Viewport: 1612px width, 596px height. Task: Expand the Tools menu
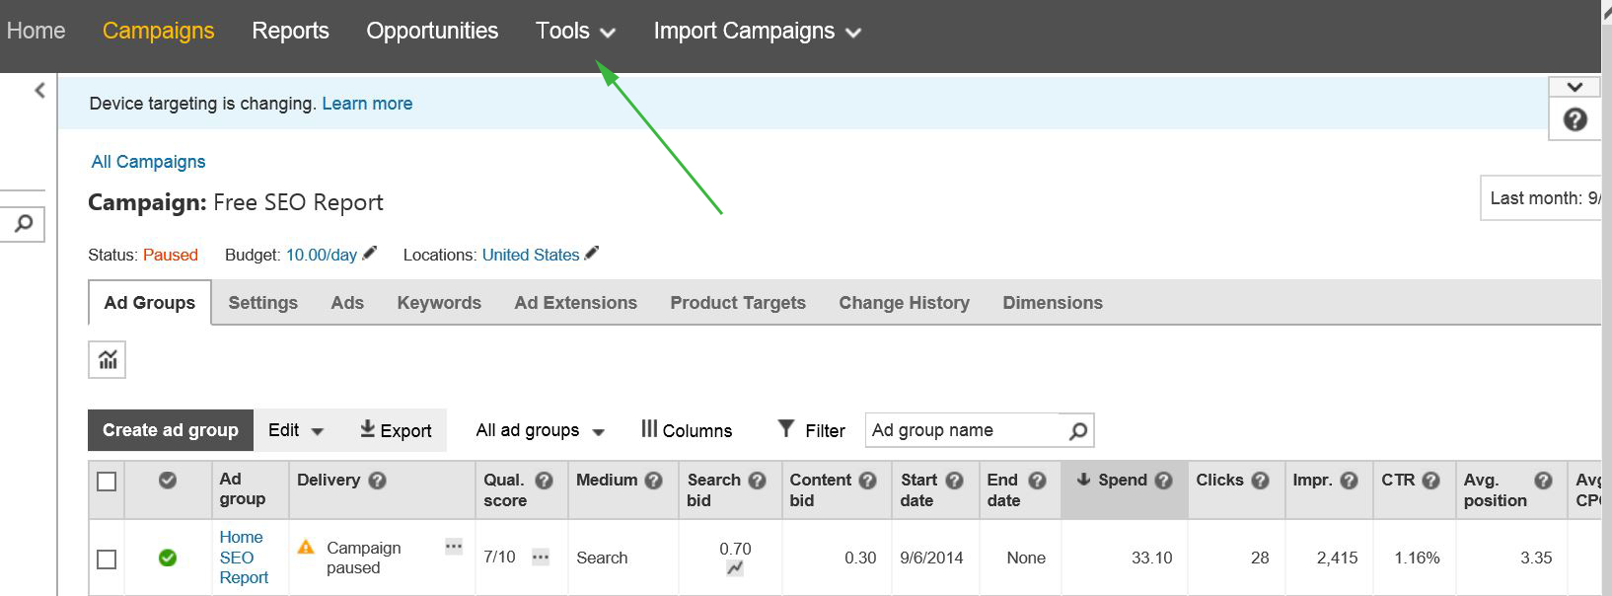click(575, 32)
